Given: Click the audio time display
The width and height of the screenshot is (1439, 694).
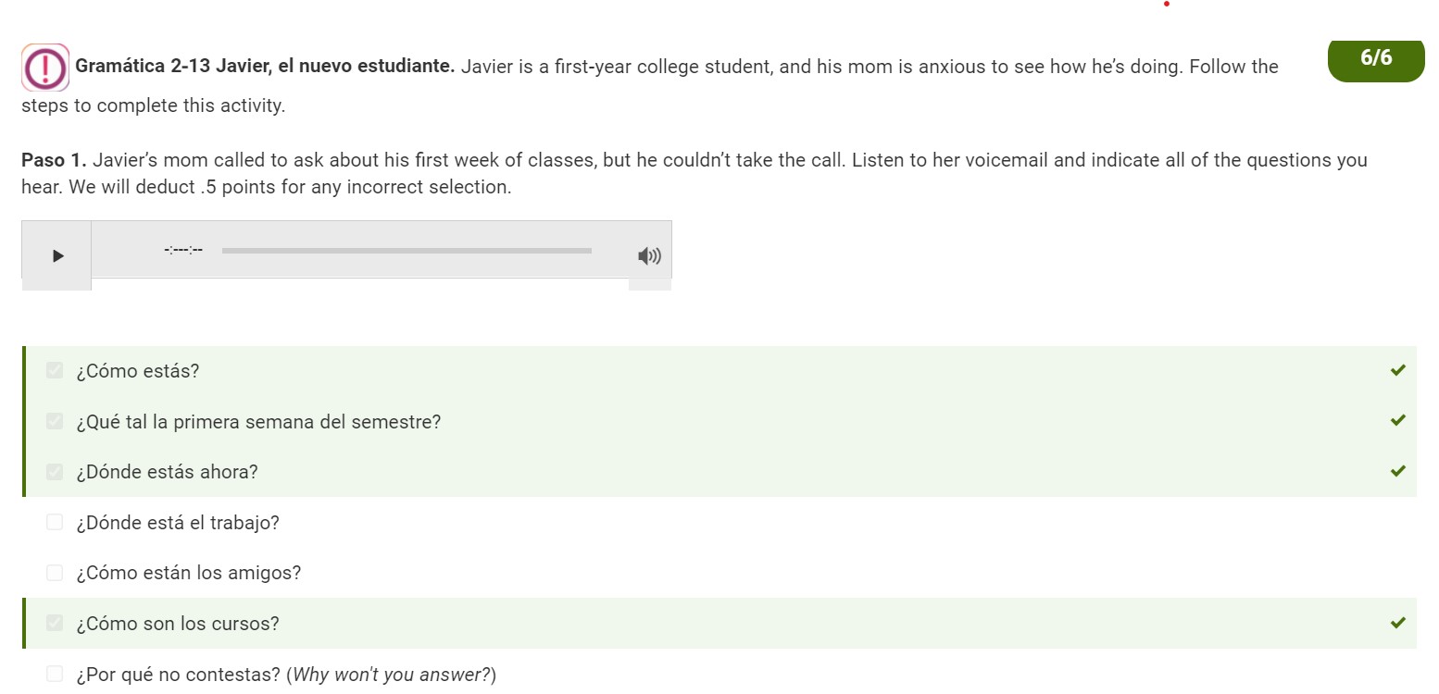Looking at the screenshot, I should 183,250.
